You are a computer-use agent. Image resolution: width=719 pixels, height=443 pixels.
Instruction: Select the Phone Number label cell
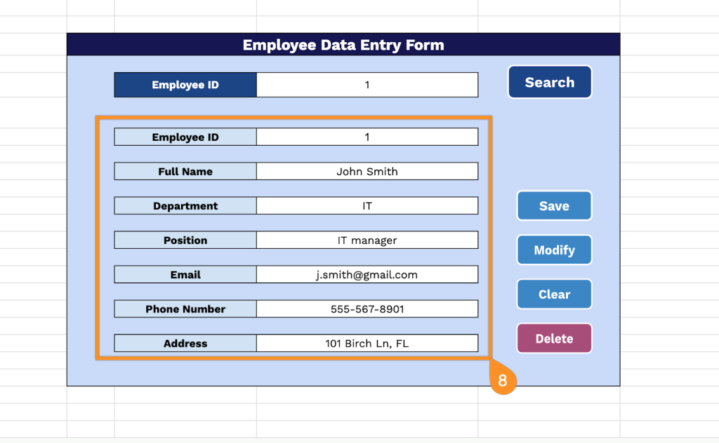tap(185, 309)
